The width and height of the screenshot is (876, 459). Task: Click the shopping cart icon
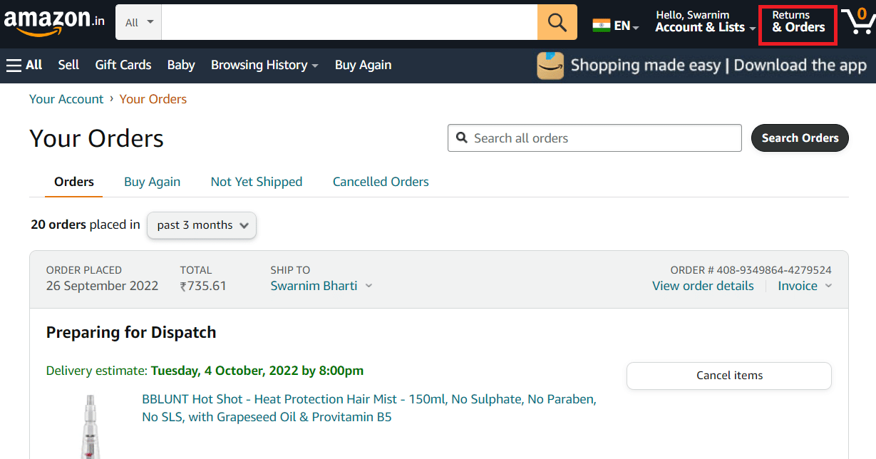tap(857, 22)
